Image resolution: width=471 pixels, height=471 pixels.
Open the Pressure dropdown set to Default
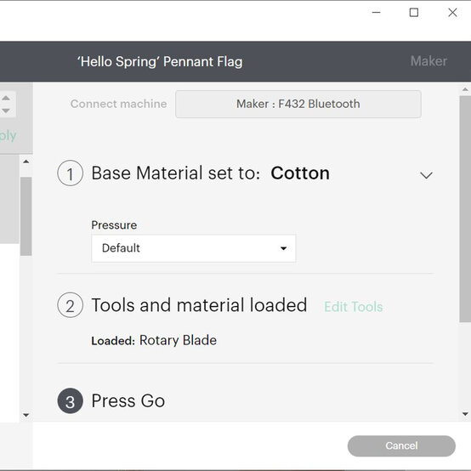point(194,248)
